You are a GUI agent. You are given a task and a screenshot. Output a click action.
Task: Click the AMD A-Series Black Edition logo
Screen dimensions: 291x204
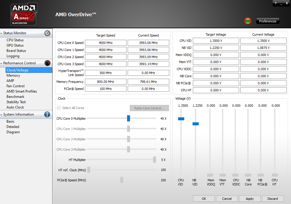(x=24, y=14)
